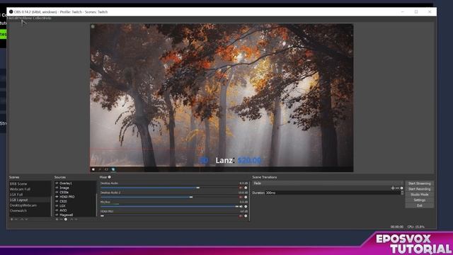Add a new source with plus icon
Viewport: 453px width, 255px height.
[57, 220]
